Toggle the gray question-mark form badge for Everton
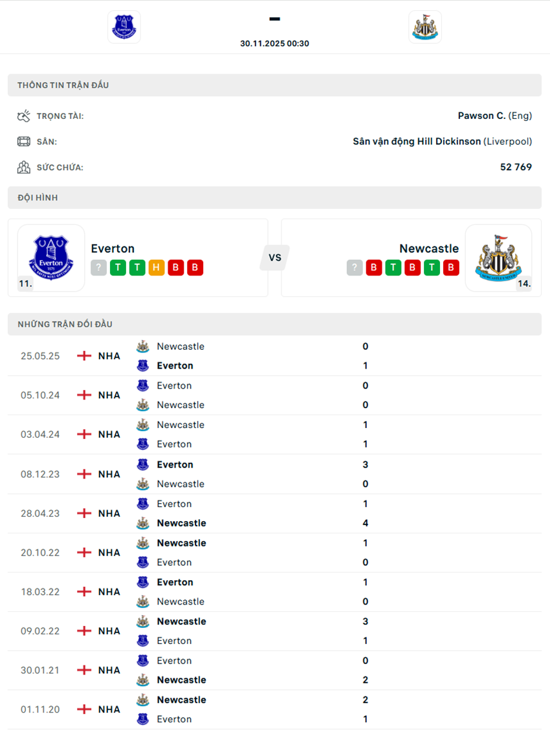Viewport: 550px width, 732px height. [x=98, y=267]
